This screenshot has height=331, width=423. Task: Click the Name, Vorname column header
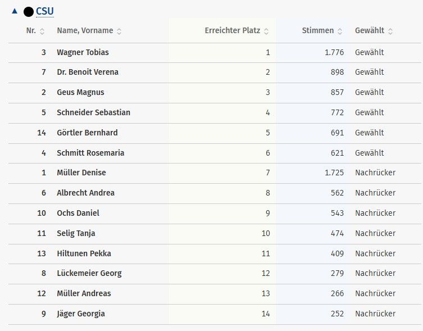(x=85, y=31)
